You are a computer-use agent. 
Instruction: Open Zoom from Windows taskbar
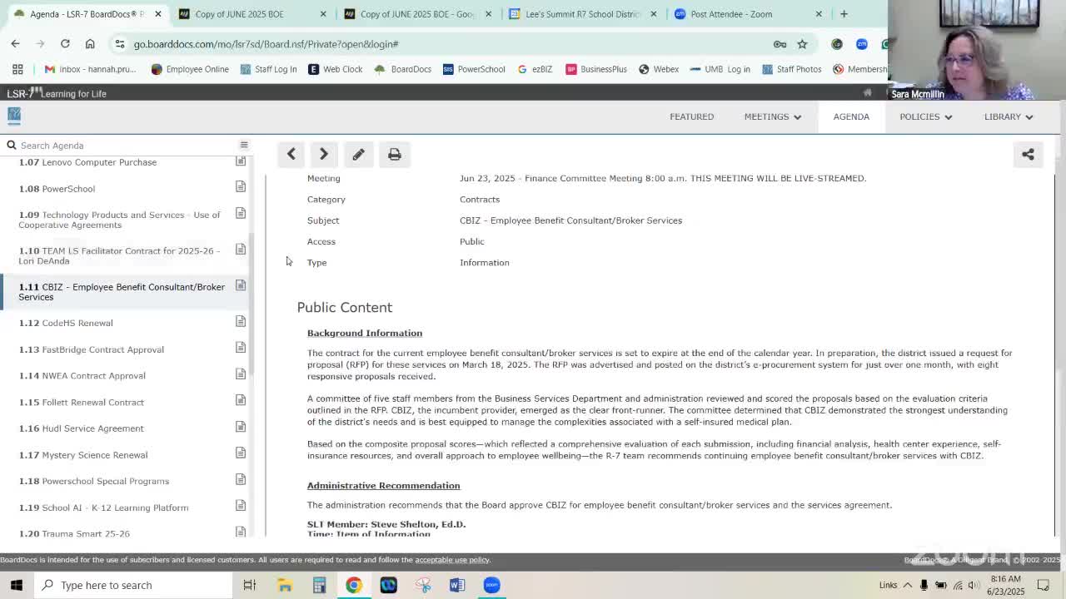491,585
